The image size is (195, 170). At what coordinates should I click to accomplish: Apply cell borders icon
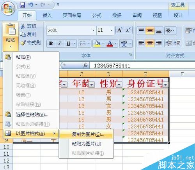click(x=83, y=43)
